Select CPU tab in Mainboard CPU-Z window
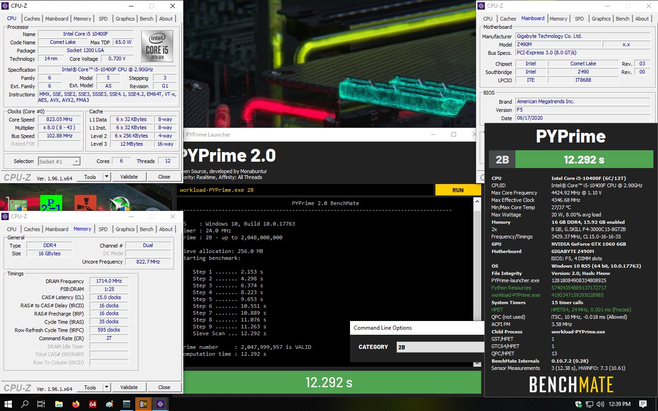Viewport: 658px width, 411px height. point(488,19)
